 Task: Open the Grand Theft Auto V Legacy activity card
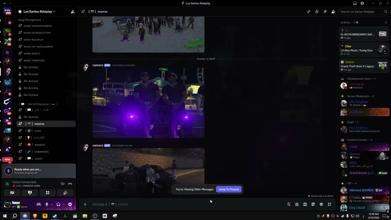tap(364, 66)
